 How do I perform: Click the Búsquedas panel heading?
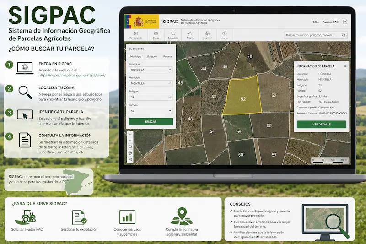click(136, 49)
